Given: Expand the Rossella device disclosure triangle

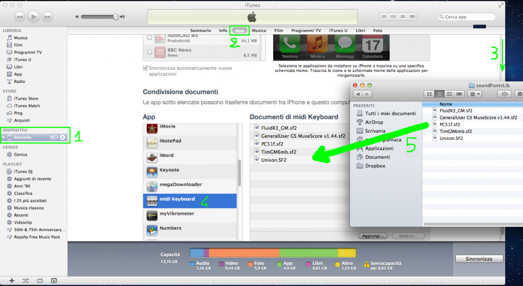Looking at the screenshot, I should 4,137.
